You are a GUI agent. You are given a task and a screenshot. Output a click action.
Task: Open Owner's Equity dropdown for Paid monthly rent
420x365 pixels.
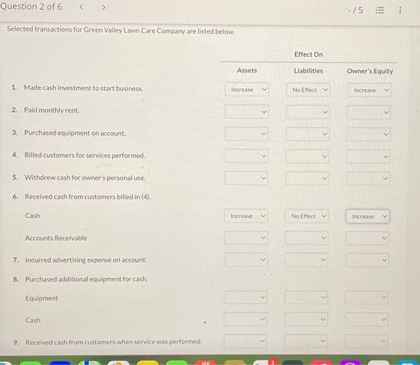369,112
